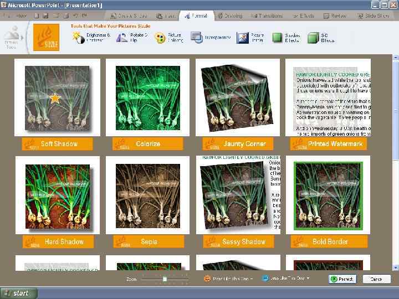This screenshot has height=299, width=399.
Task: Switch to the Slide Show tab
Action: [x=374, y=16]
